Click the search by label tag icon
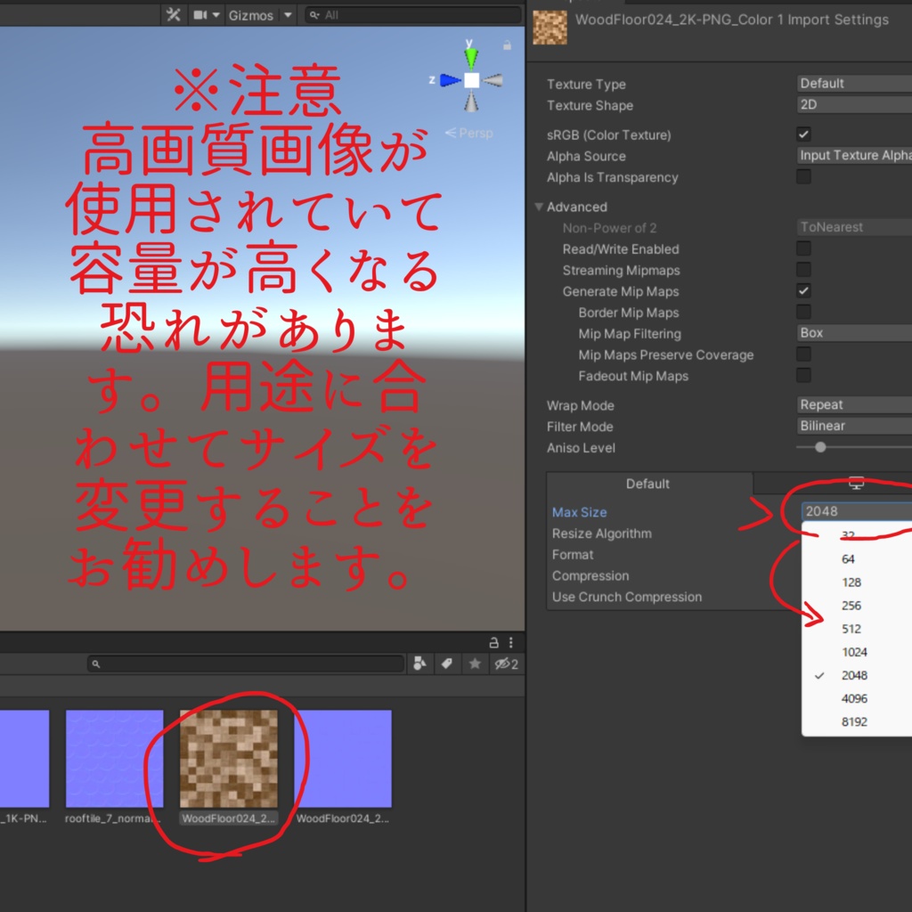The image size is (912, 912). pos(446,664)
